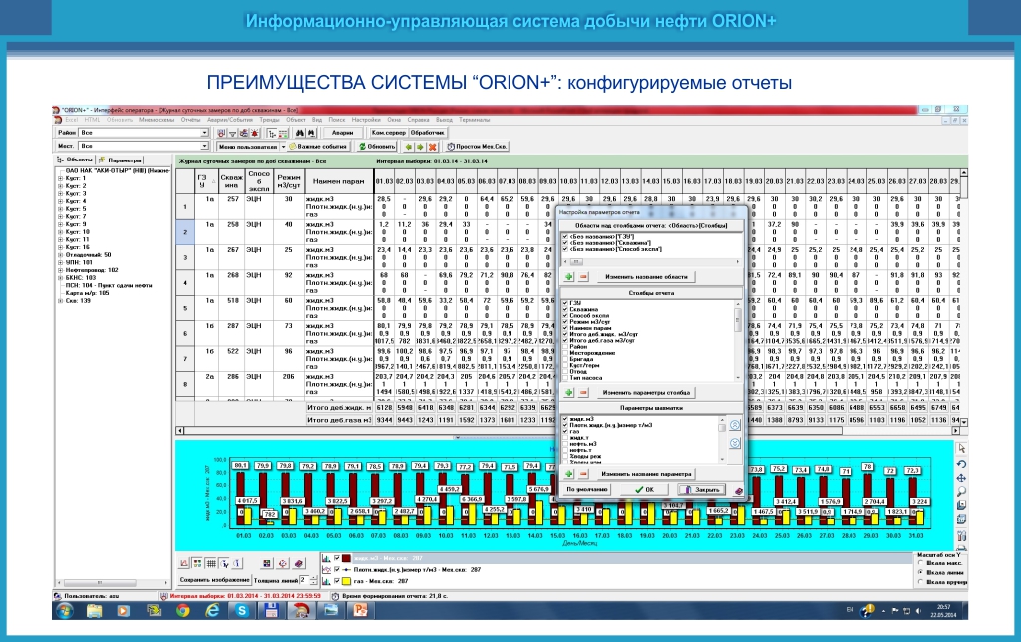Expand the 'БКНС: 103' tree node
The image size is (1021, 642).
[61, 277]
